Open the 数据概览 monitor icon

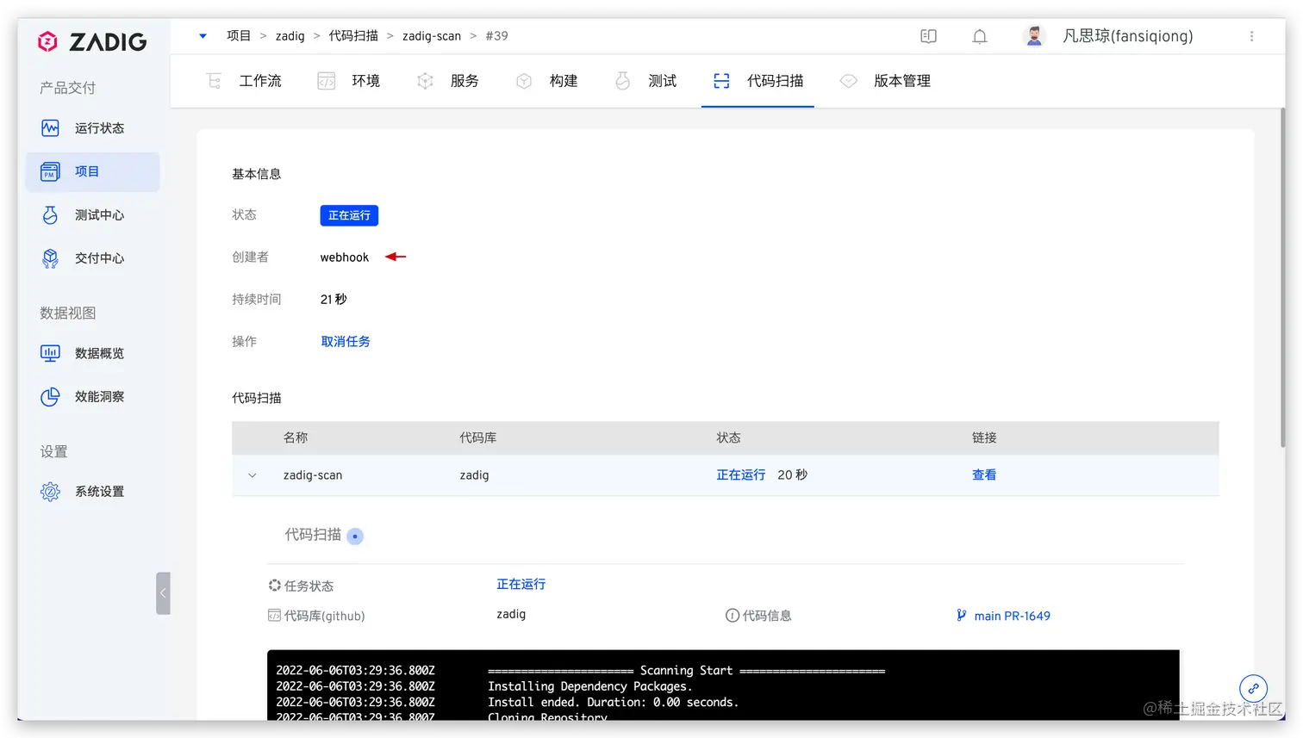tap(50, 353)
